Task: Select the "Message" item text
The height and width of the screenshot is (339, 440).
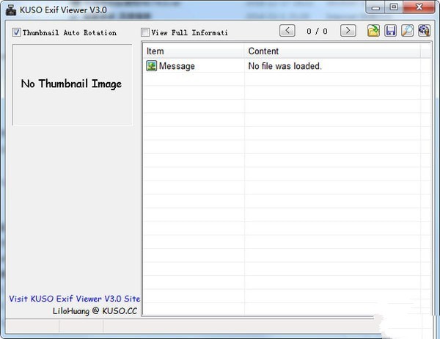Action: coord(177,66)
